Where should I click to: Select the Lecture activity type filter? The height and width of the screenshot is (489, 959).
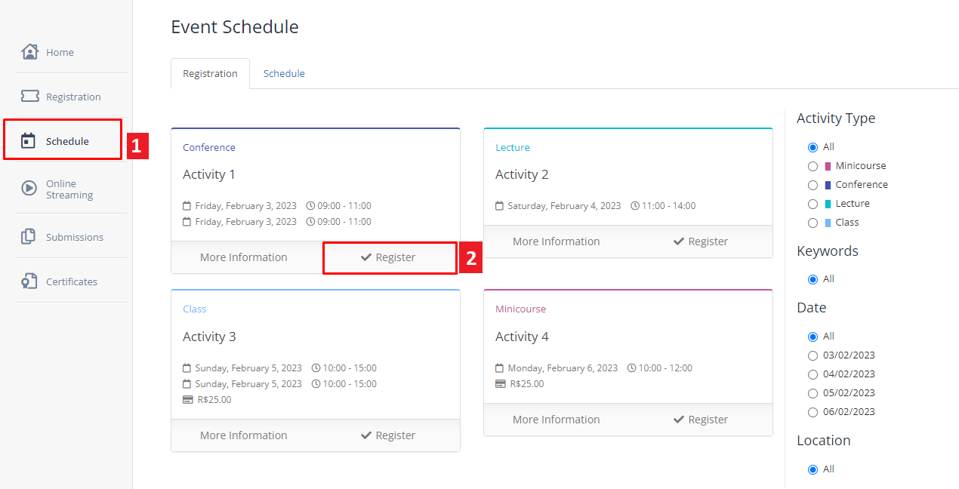[x=813, y=204]
